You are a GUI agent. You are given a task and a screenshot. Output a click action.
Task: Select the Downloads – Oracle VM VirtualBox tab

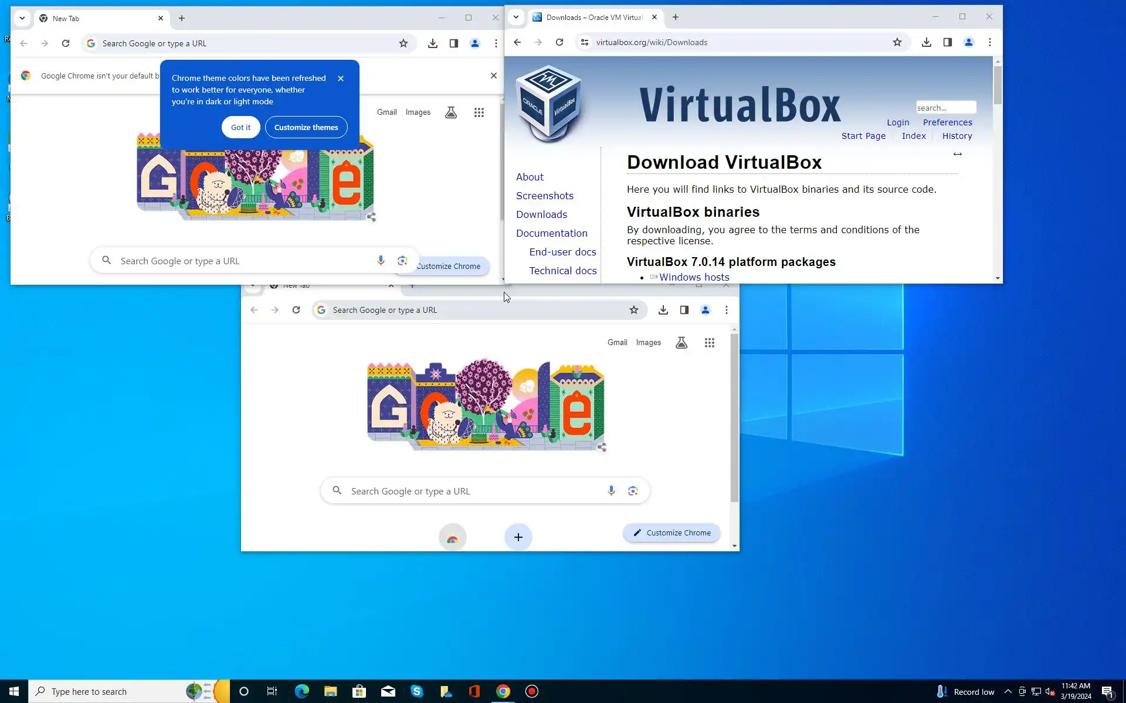click(593, 17)
